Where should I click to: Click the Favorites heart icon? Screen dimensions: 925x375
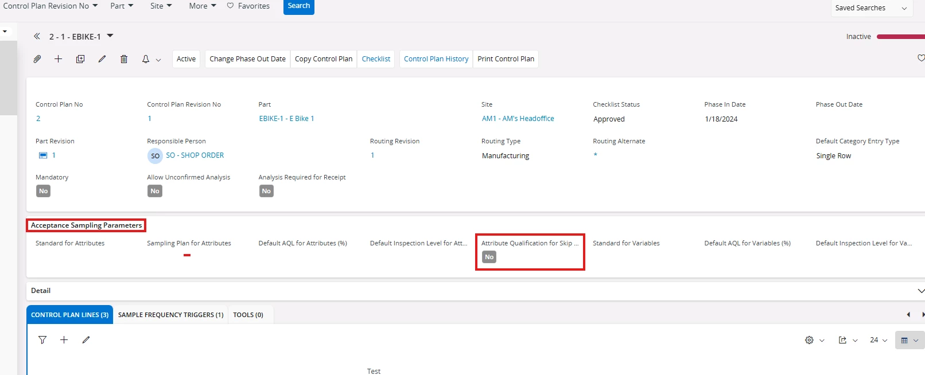point(230,6)
